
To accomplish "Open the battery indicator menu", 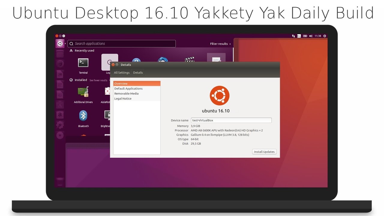I will point(305,36).
